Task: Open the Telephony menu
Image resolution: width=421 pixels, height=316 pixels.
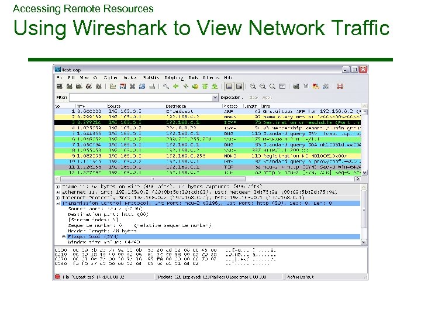Action: tap(174, 78)
